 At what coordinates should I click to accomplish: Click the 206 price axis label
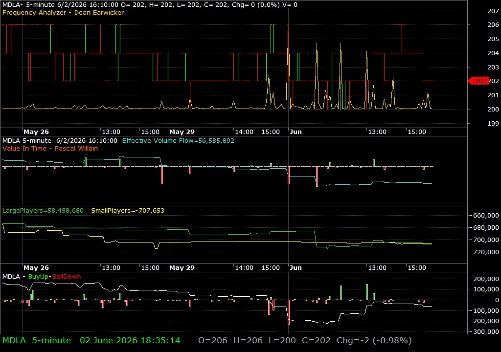coord(493,24)
